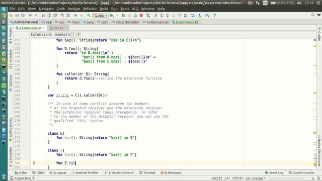322x181 pixels.
Task: Open the Messages tool window
Action: [x=171, y=173]
